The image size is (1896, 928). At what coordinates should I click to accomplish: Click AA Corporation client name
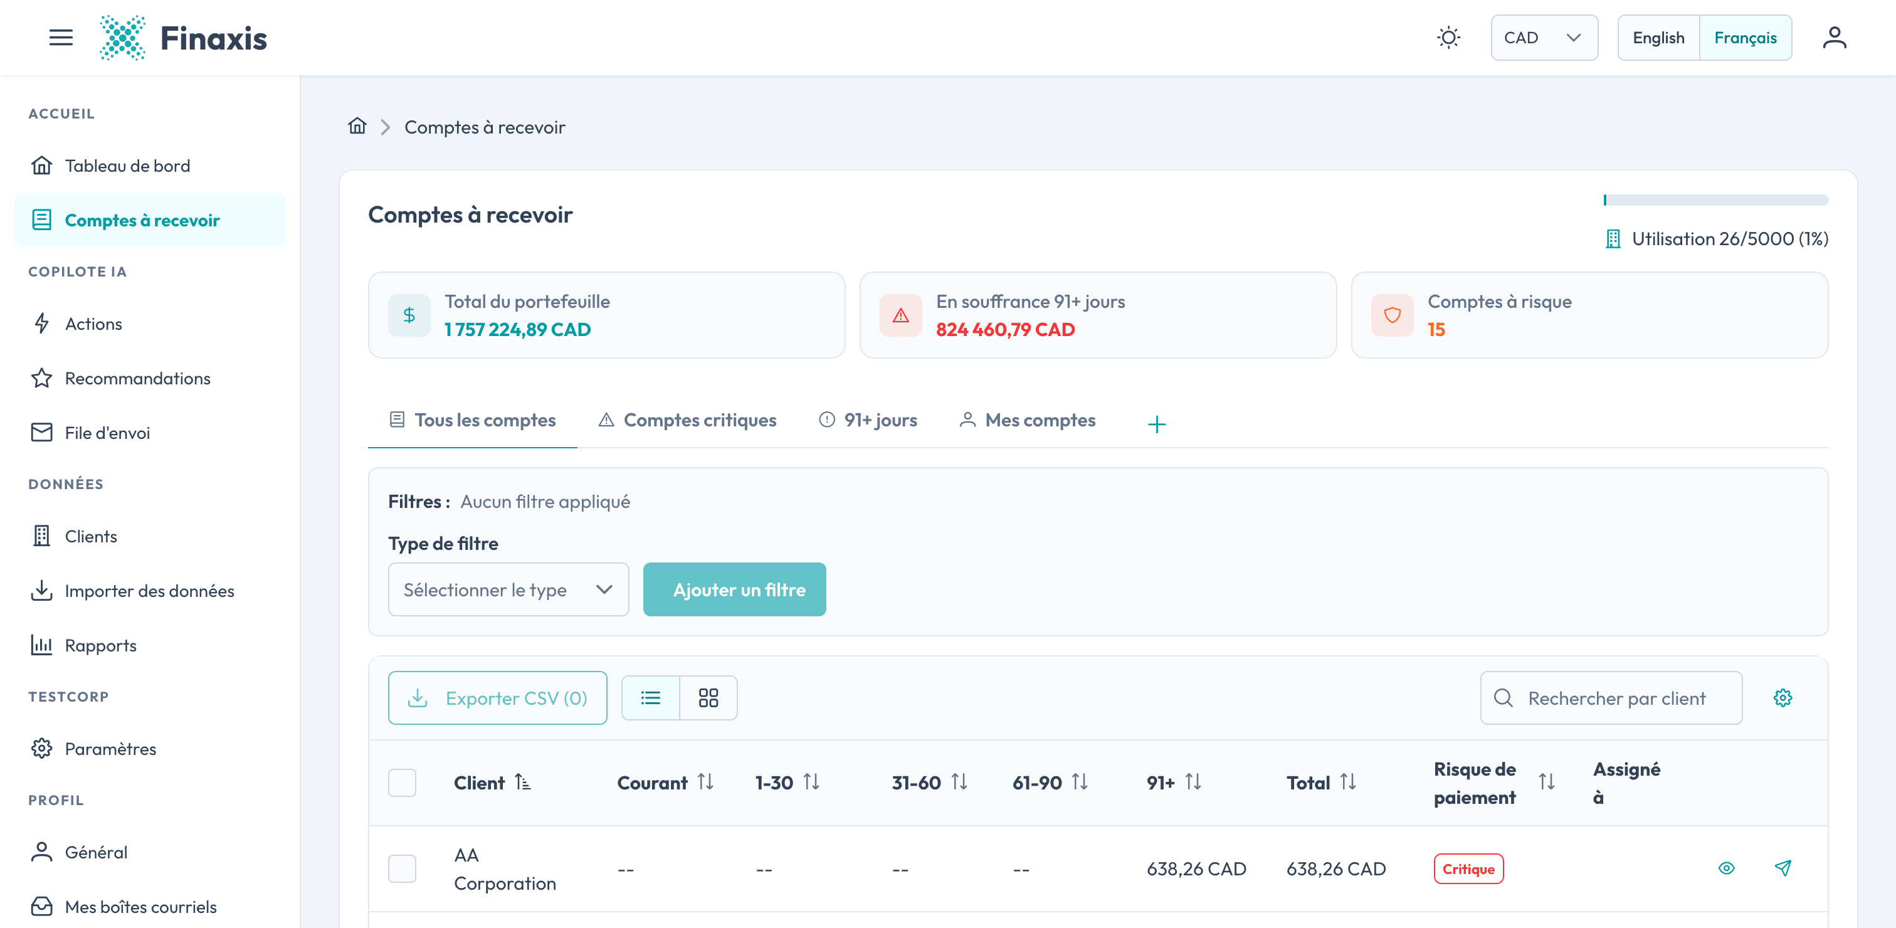(505, 868)
